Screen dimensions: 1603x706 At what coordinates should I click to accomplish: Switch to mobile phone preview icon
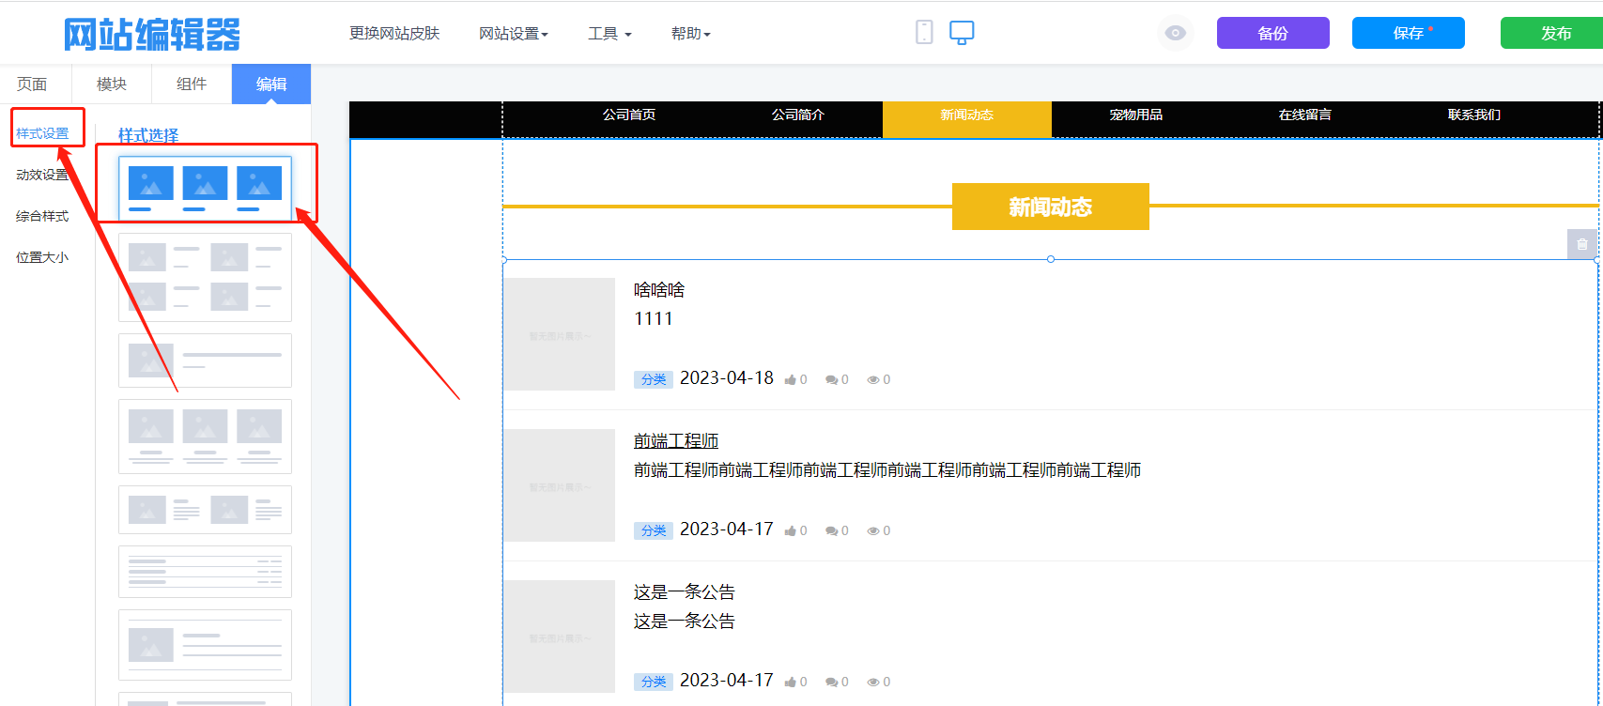tap(924, 33)
